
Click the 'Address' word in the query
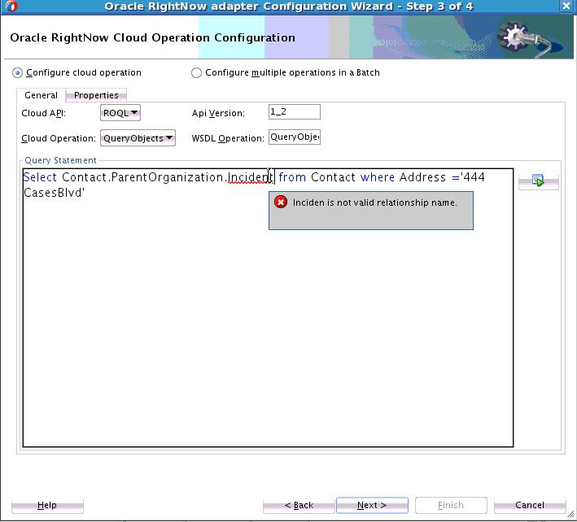coord(422,177)
